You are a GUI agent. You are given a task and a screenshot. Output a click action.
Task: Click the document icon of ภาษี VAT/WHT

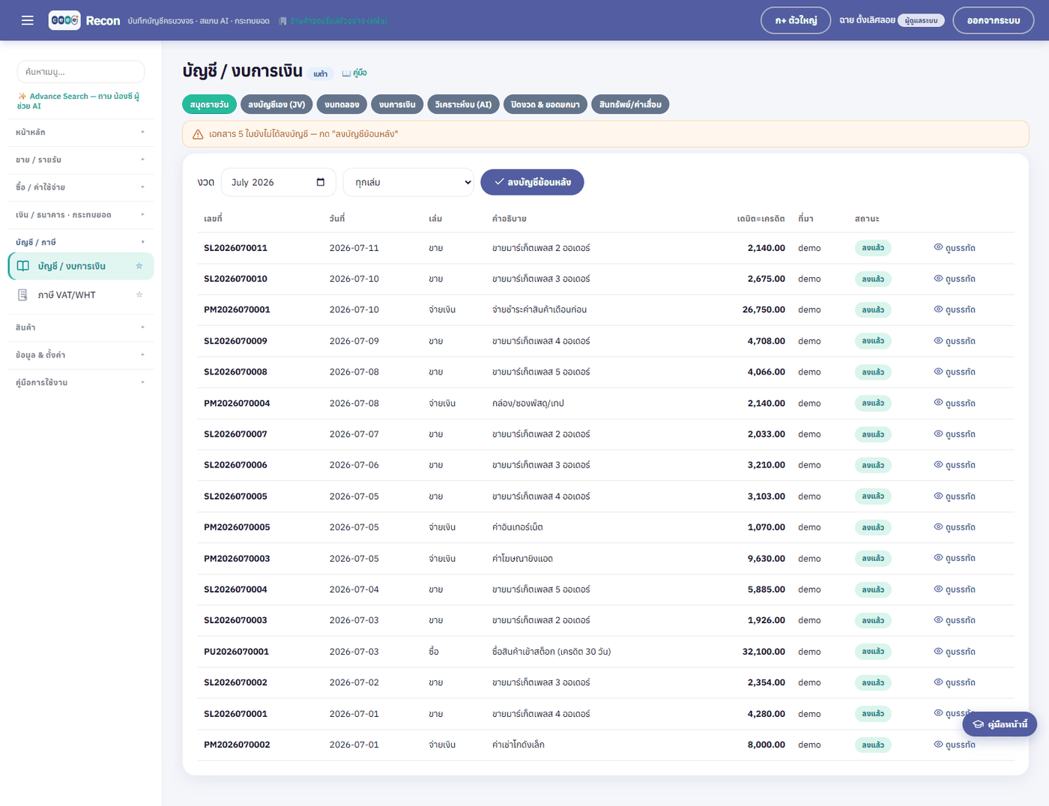[x=23, y=295]
